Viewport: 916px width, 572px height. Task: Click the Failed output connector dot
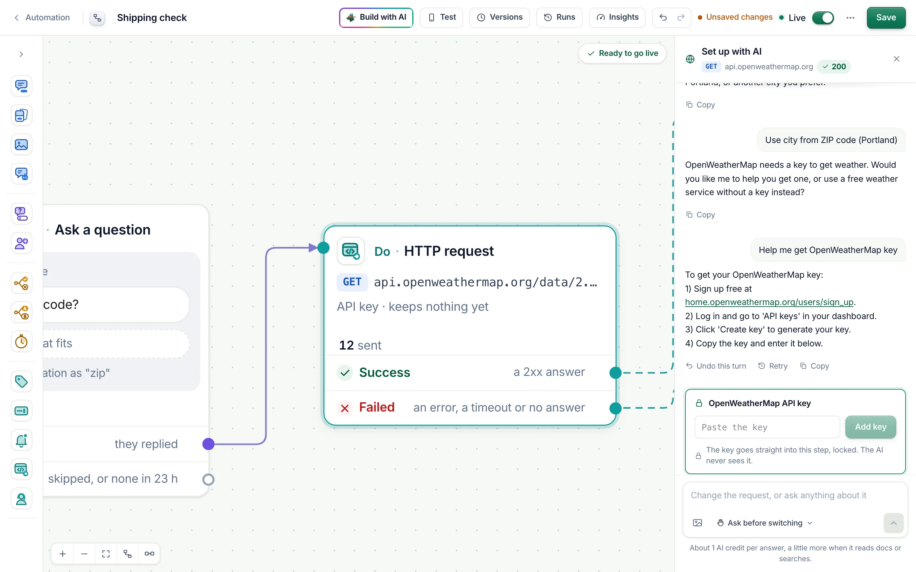tap(615, 408)
